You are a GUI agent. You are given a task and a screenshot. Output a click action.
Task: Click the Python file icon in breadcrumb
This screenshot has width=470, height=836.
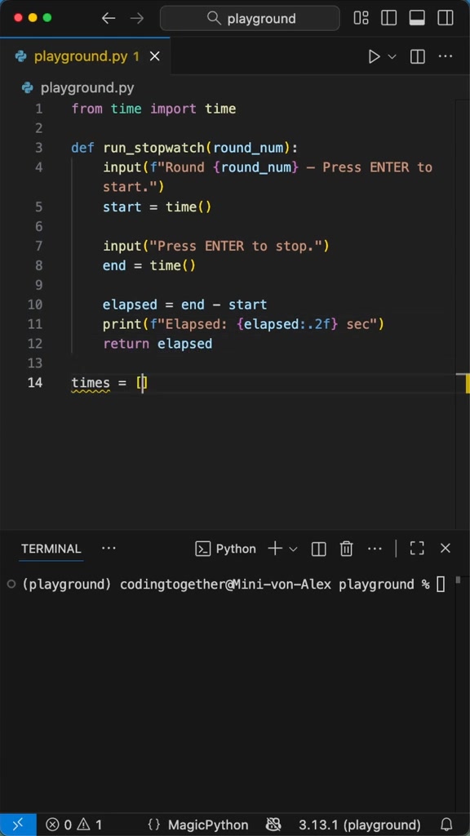[28, 87]
